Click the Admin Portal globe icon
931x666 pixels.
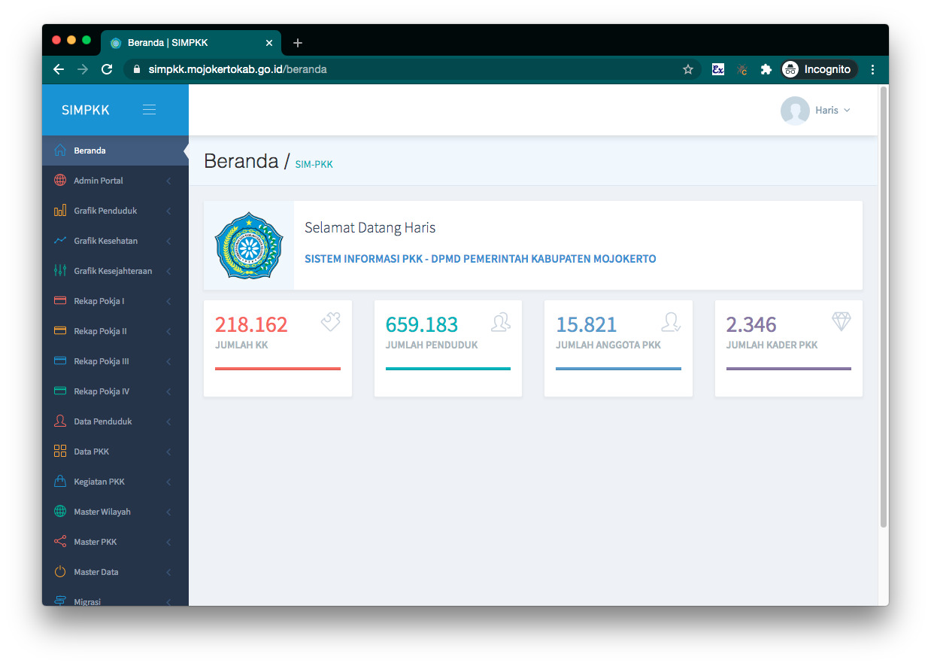pos(60,181)
